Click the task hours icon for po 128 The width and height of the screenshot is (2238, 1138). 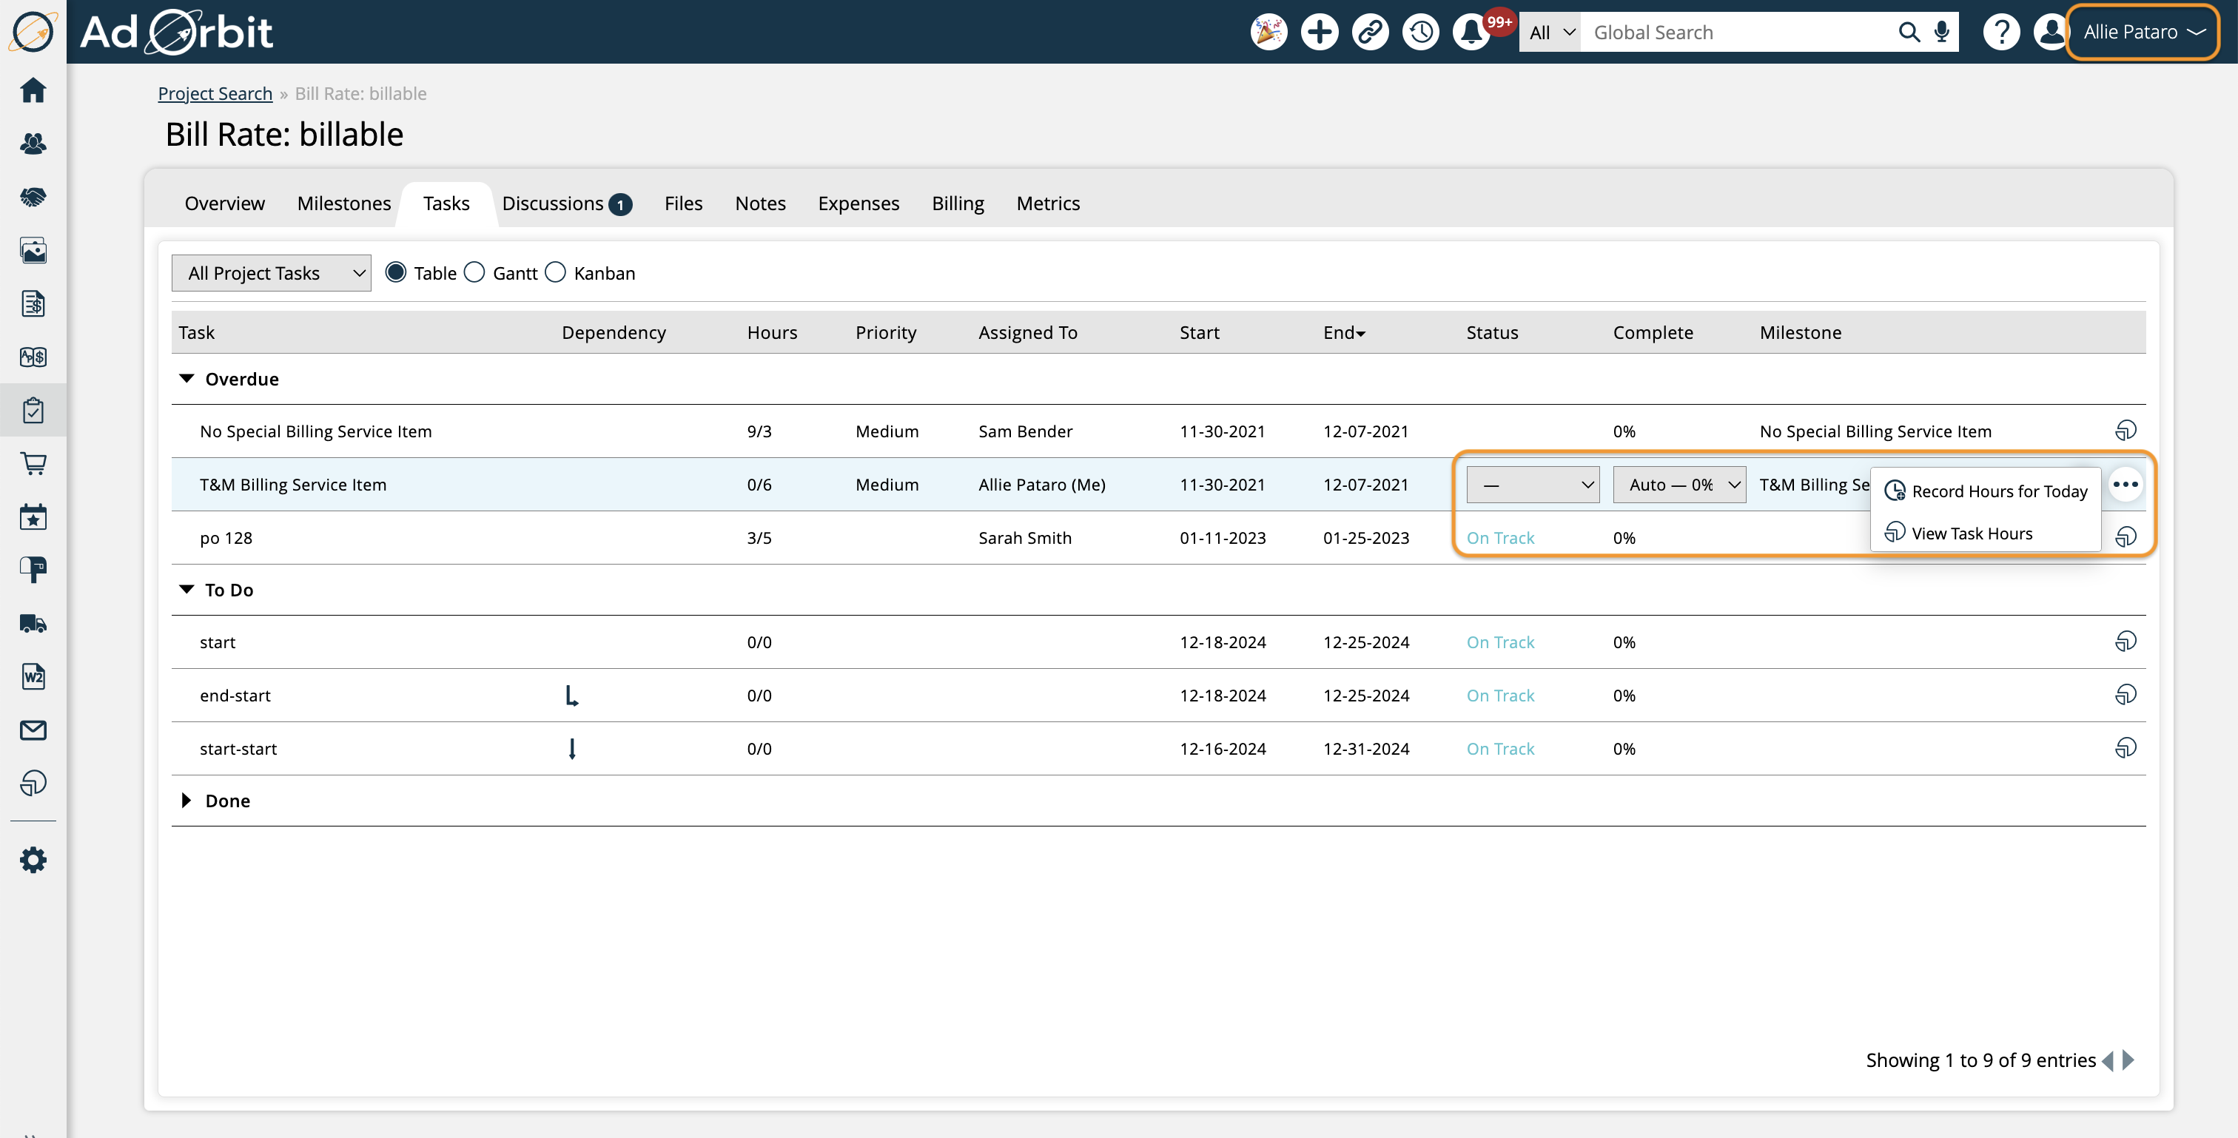pyautogui.click(x=2125, y=537)
